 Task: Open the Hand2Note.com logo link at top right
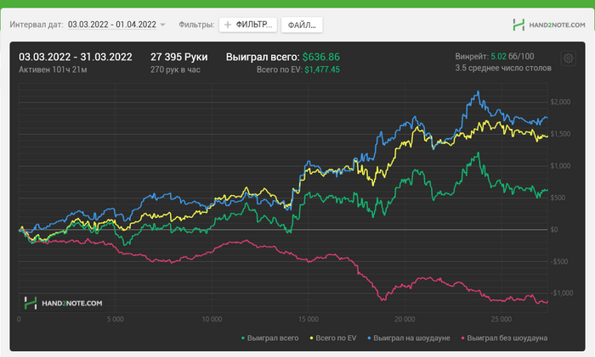click(549, 25)
